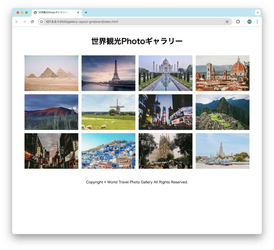Bookmark this page with the star icon
274x250 pixels.
tap(227, 22)
